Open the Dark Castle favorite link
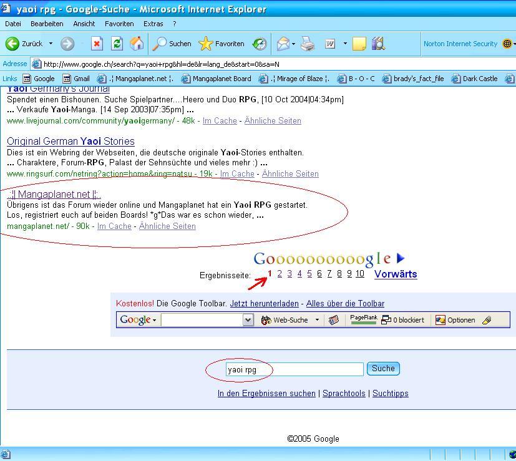 pyautogui.click(x=475, y=79)
